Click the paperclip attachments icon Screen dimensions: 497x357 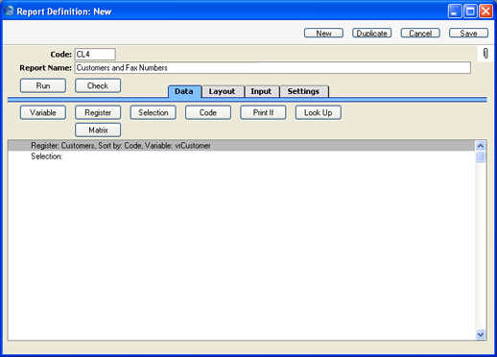[485, 54]
